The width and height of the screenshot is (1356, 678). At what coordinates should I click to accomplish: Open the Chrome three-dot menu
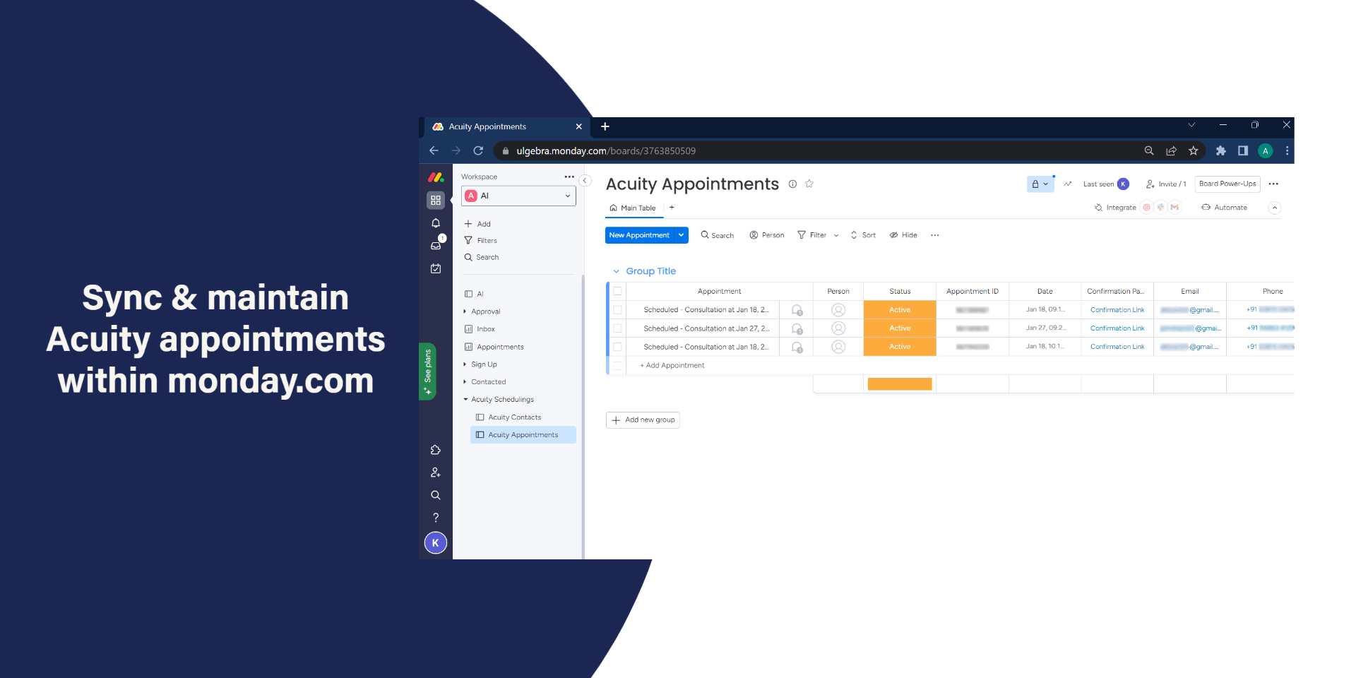[x=1287, y=150]
